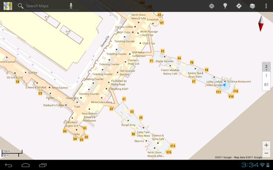Tap the Surf Bar label

click(33, 73)
